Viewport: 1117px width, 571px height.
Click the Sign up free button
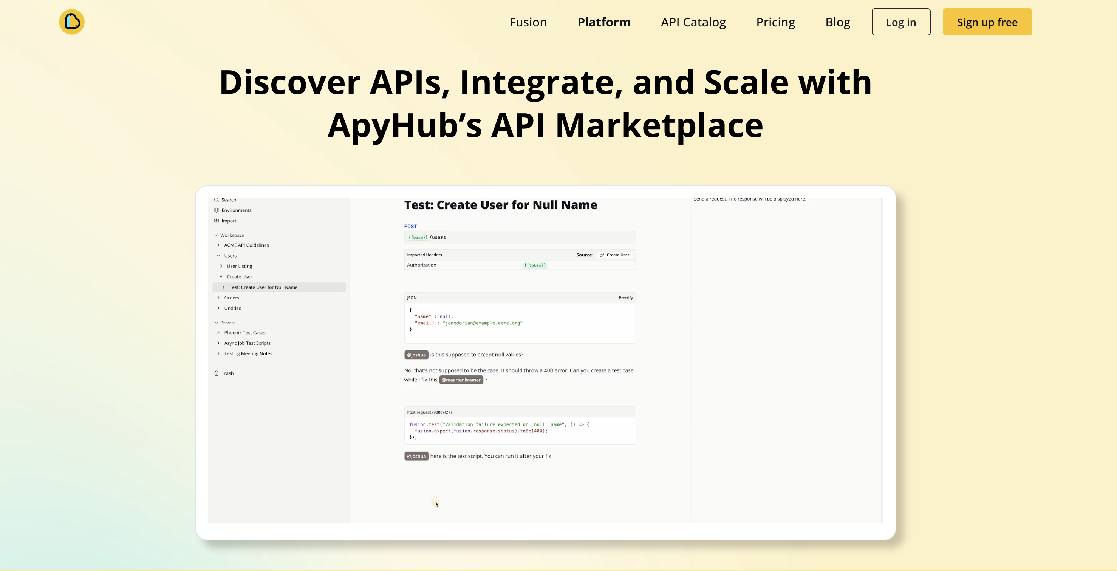pos(987,22)
